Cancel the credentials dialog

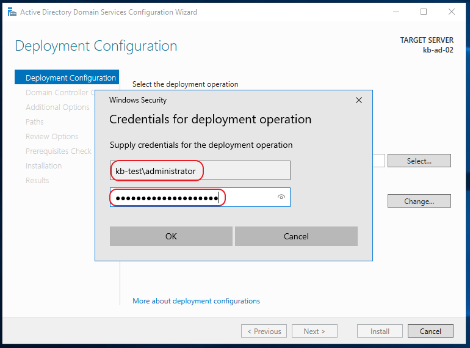(296, 236)
